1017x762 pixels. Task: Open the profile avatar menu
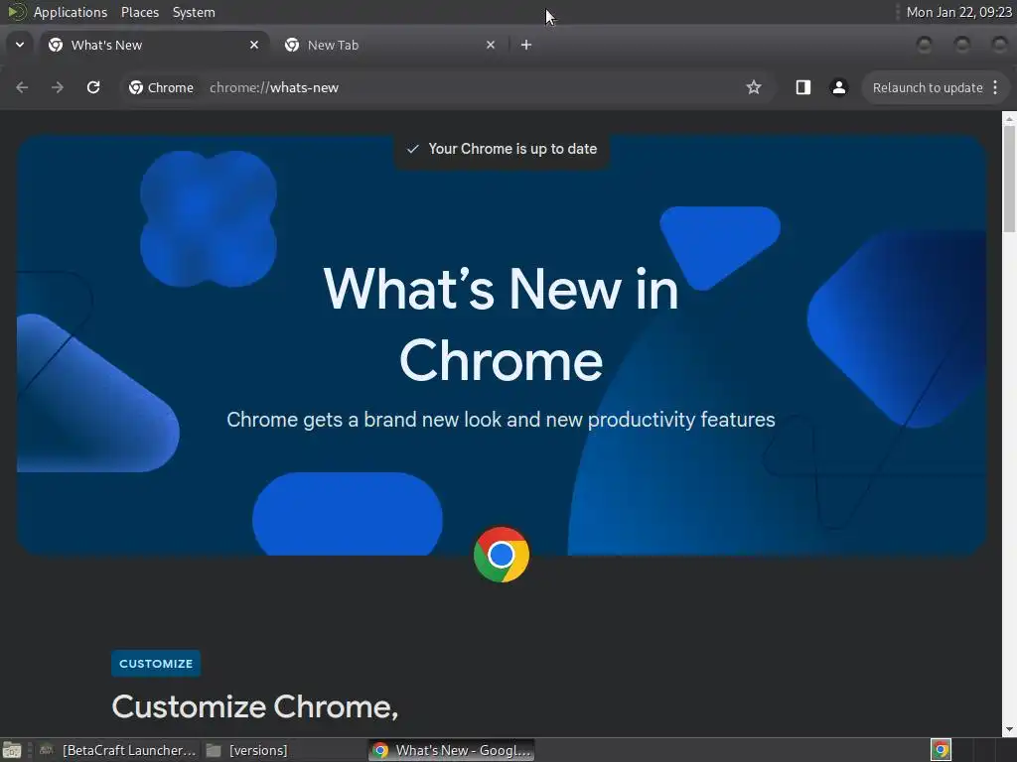838,87
